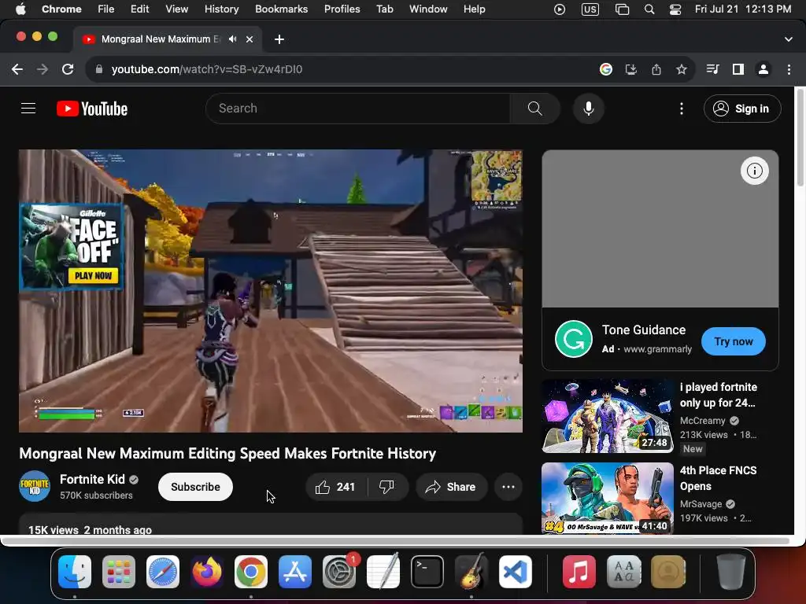The image size is (806, 604).
Task: Open Chrome profile icon
Action: 763,69
